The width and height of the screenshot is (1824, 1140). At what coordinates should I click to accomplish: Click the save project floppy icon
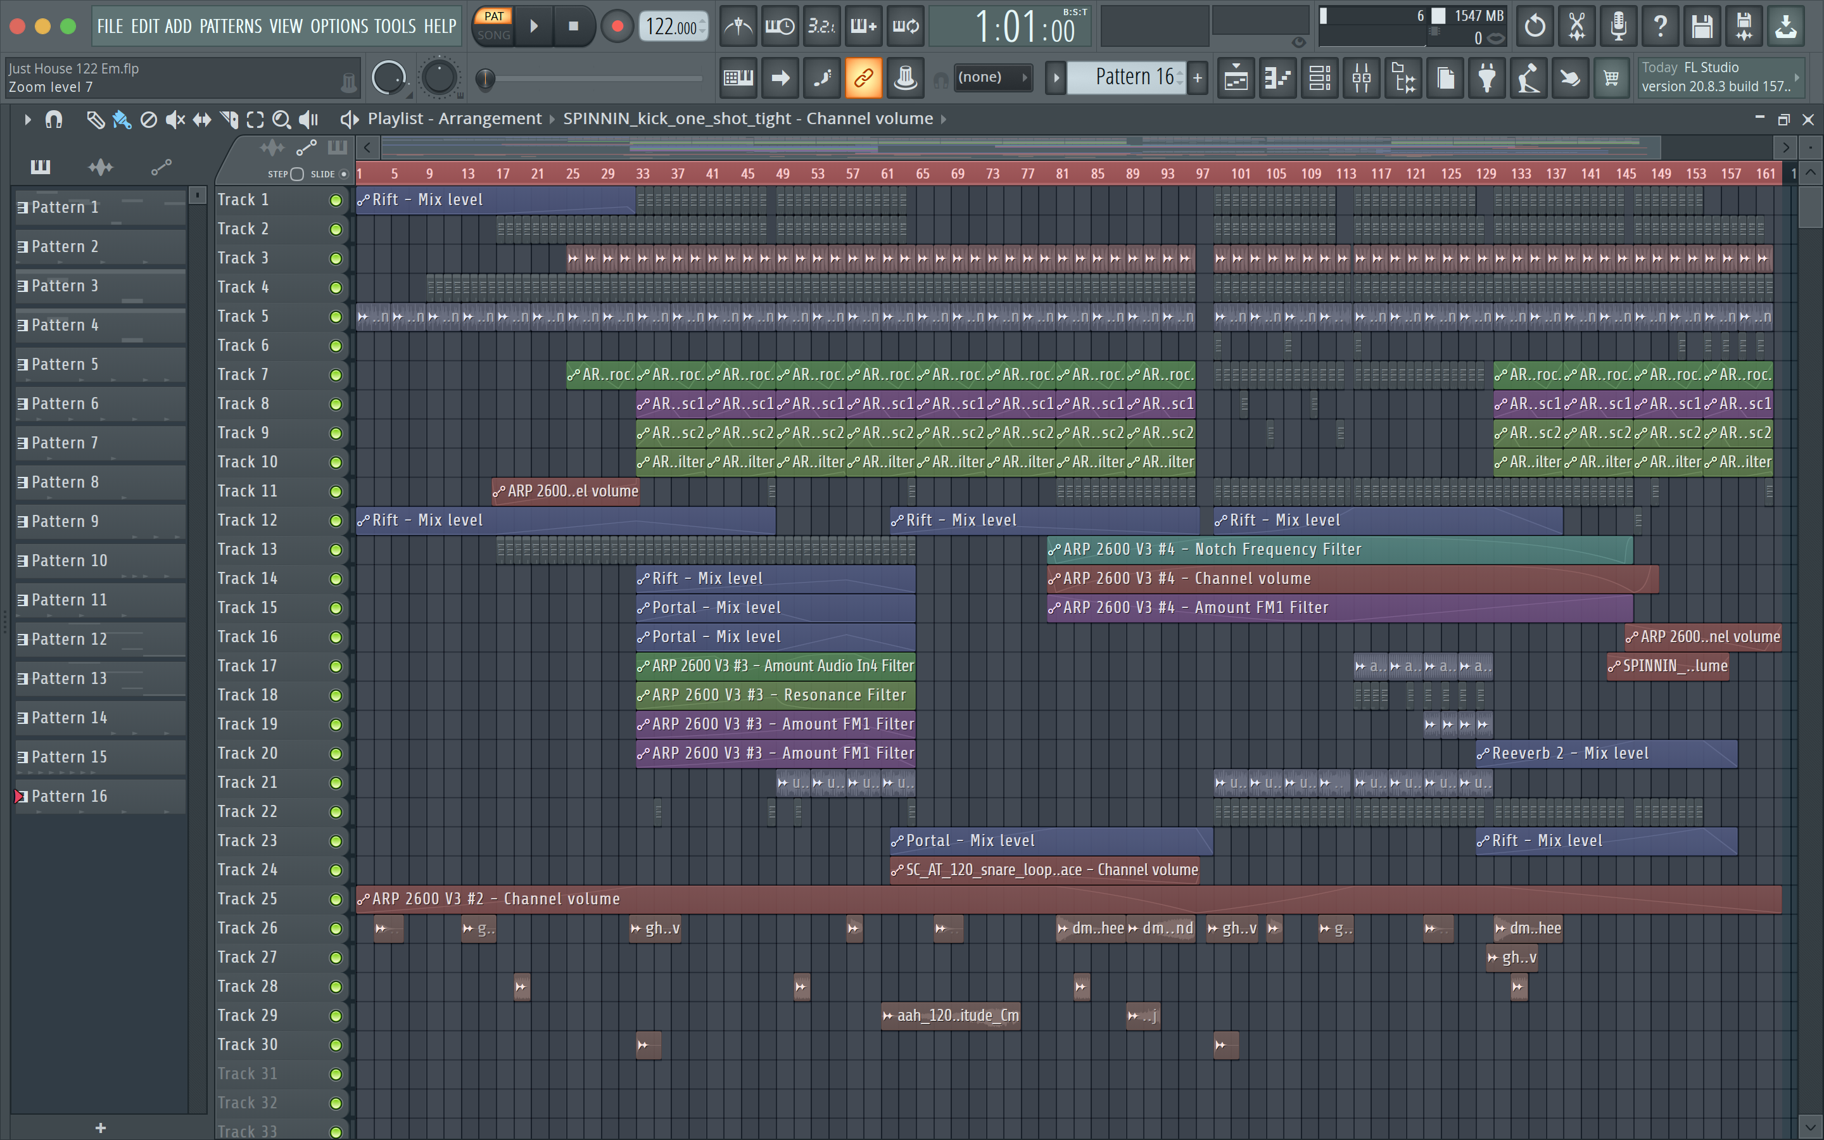pyautogui.click(x=1701, y=27)
